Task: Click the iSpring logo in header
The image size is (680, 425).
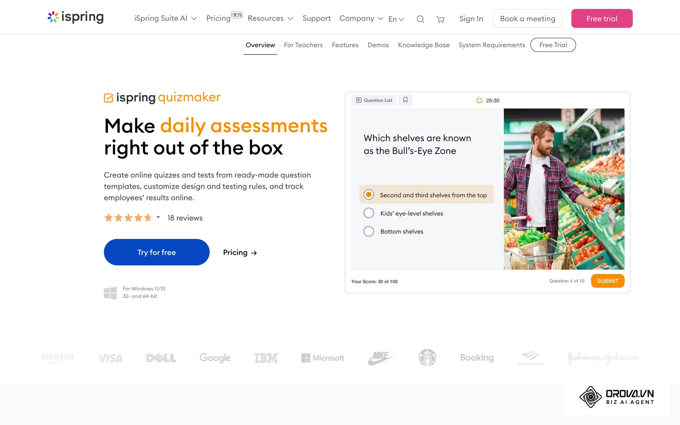Action: pos(76,17)
